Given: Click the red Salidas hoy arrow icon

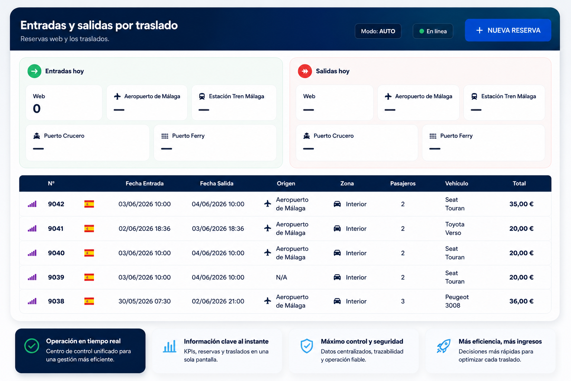Looking at the screenshot, I should pos(305,71).
